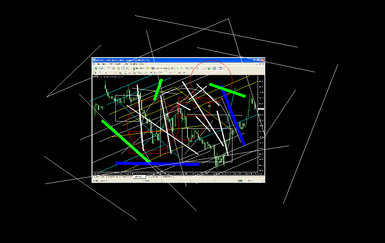This screenshot has width=385, height=243.
Task: Toggle chart Auto Scroll
Action: 197,68
